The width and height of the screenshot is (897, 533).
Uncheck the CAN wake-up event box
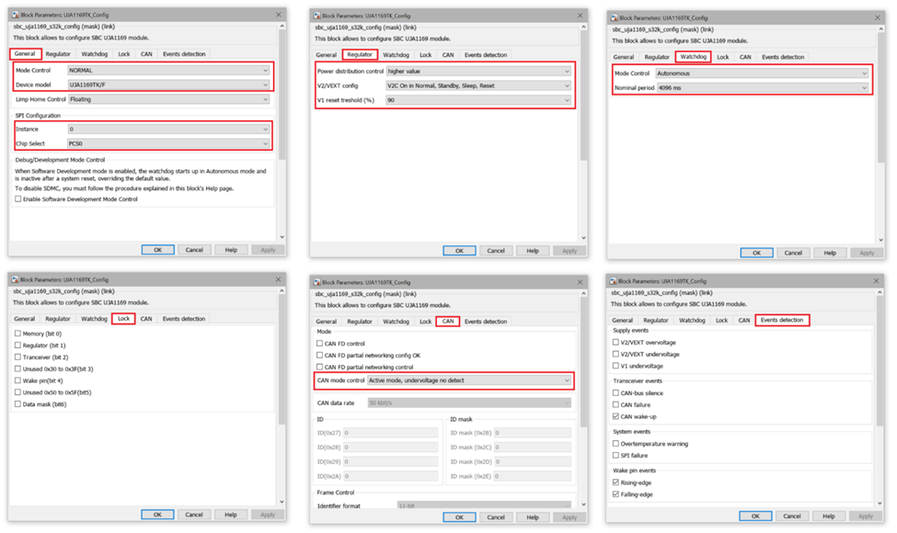(x=616, y=416)
